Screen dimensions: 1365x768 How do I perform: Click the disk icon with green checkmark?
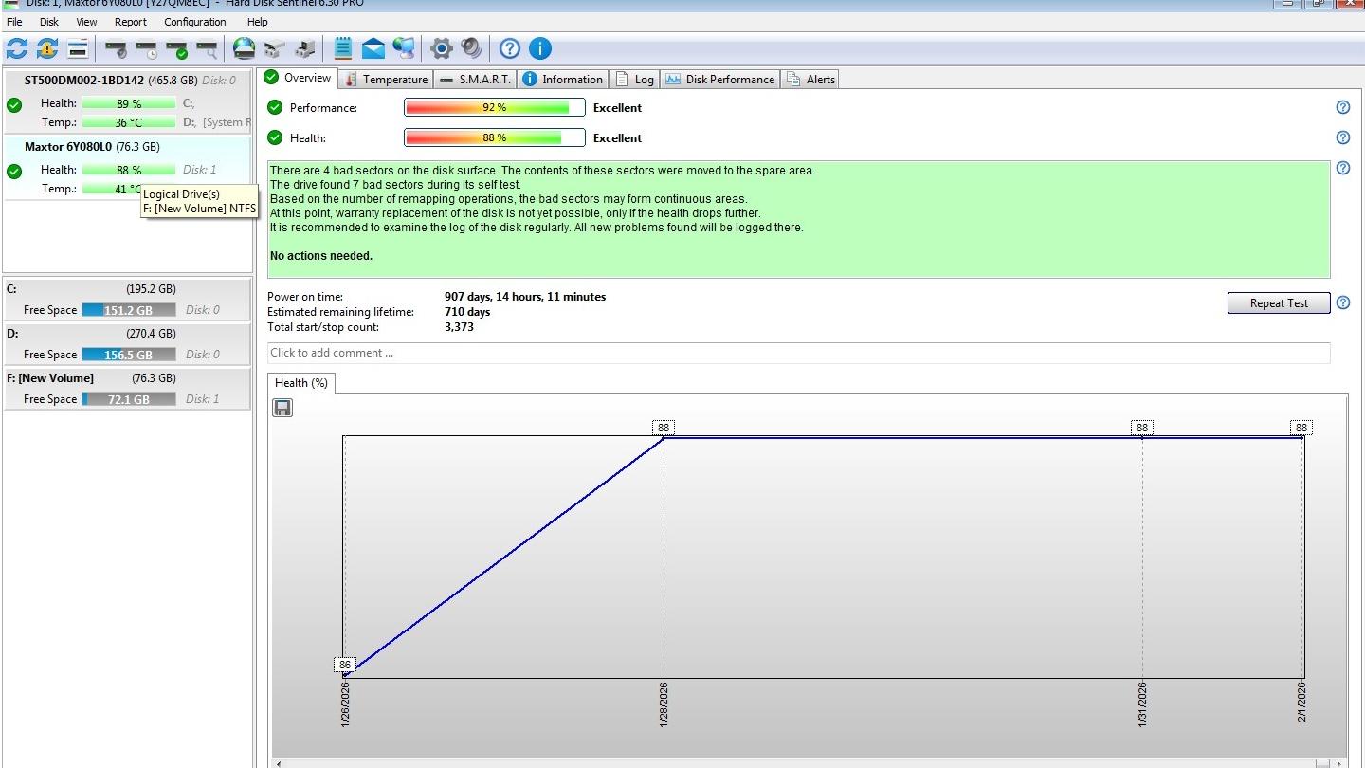(177, 48)
